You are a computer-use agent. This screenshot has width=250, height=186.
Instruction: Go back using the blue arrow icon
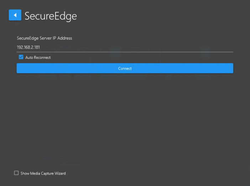coord(15,15)
